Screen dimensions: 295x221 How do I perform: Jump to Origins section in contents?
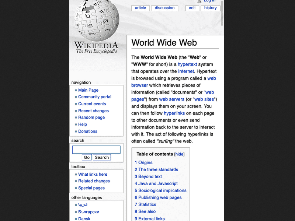pos(145,163)
